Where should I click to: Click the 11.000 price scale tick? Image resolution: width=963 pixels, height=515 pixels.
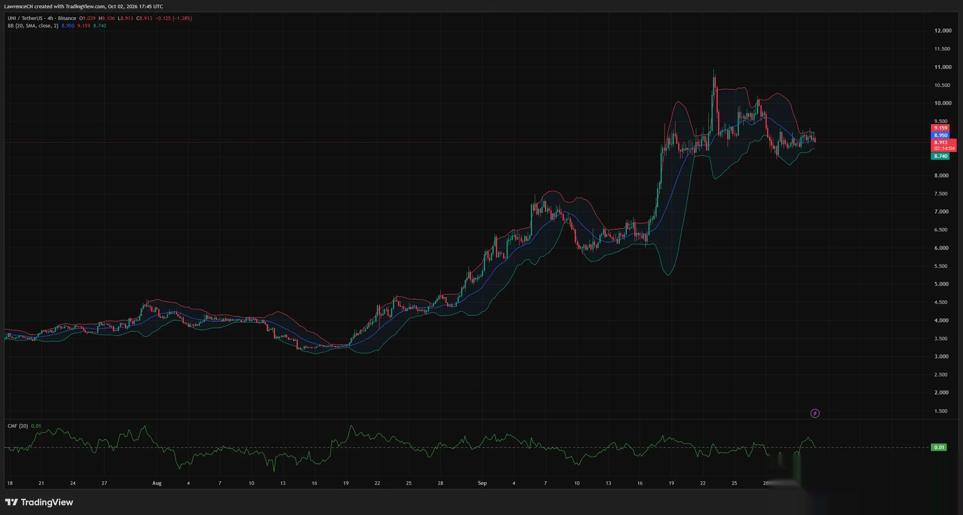click(x=943, y=67)
